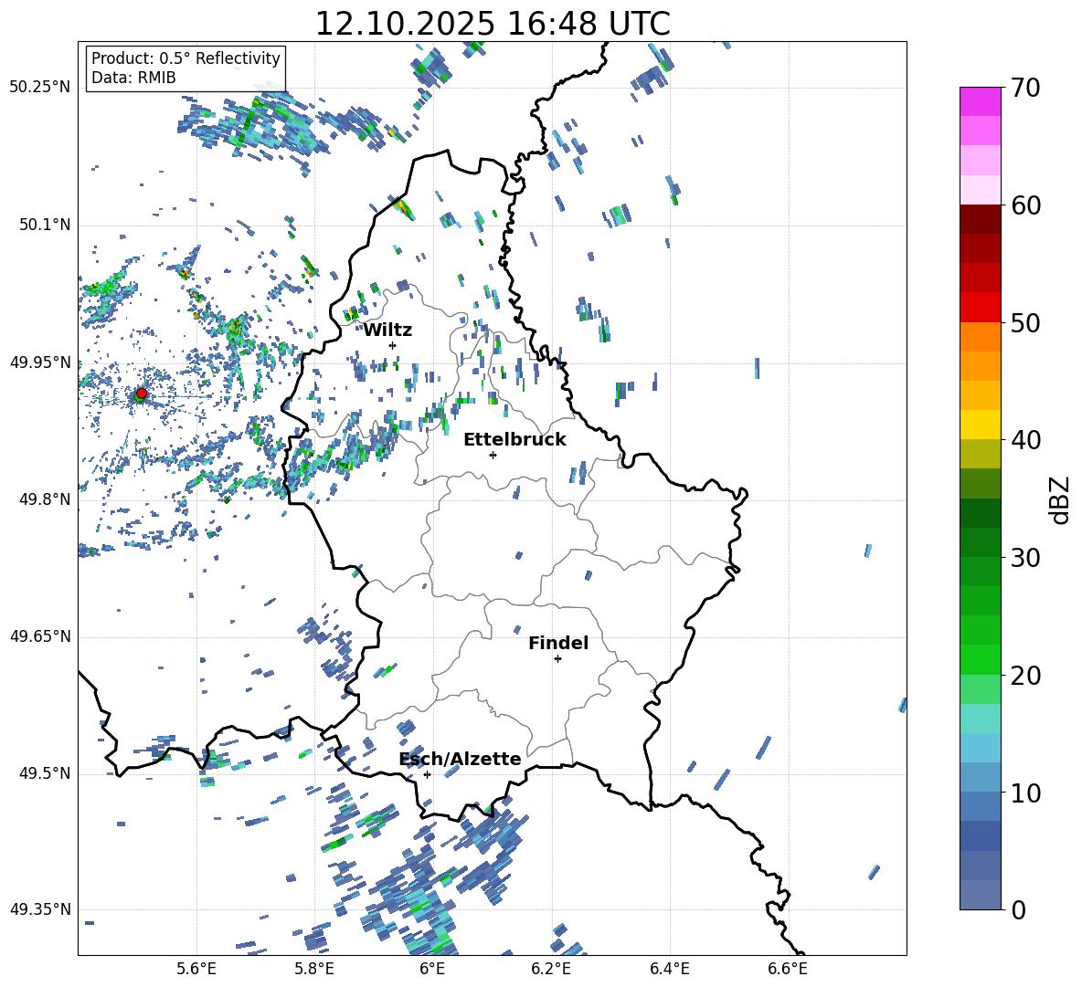Click the bottom blue-gray colorbar segment at 0
Screen dimensions: 1082x987
click(x=981, y=895)
